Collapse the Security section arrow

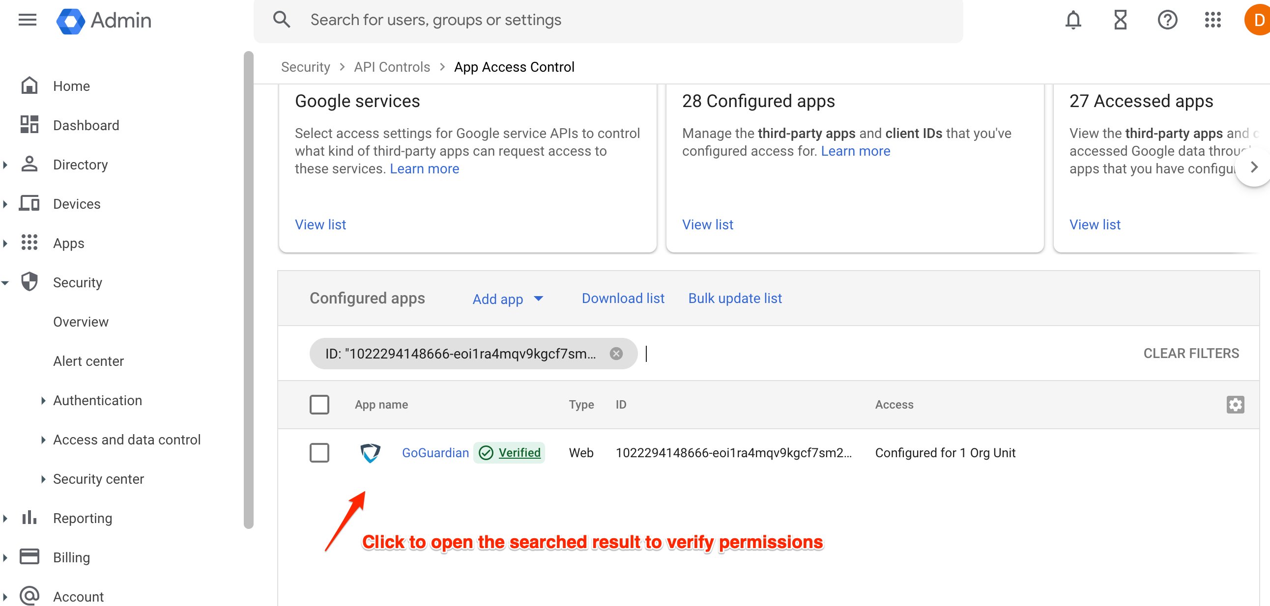(x=5, y=283)
